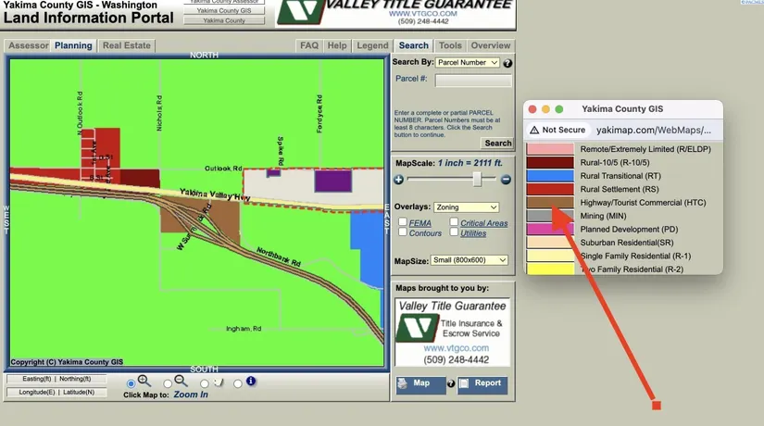Click the Parcel # input field
The image size is (764, 426).
click(473, 81)
